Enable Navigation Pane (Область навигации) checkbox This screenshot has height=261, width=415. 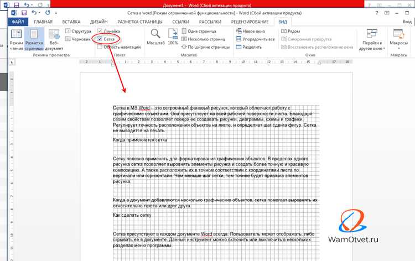click(100, 47)
